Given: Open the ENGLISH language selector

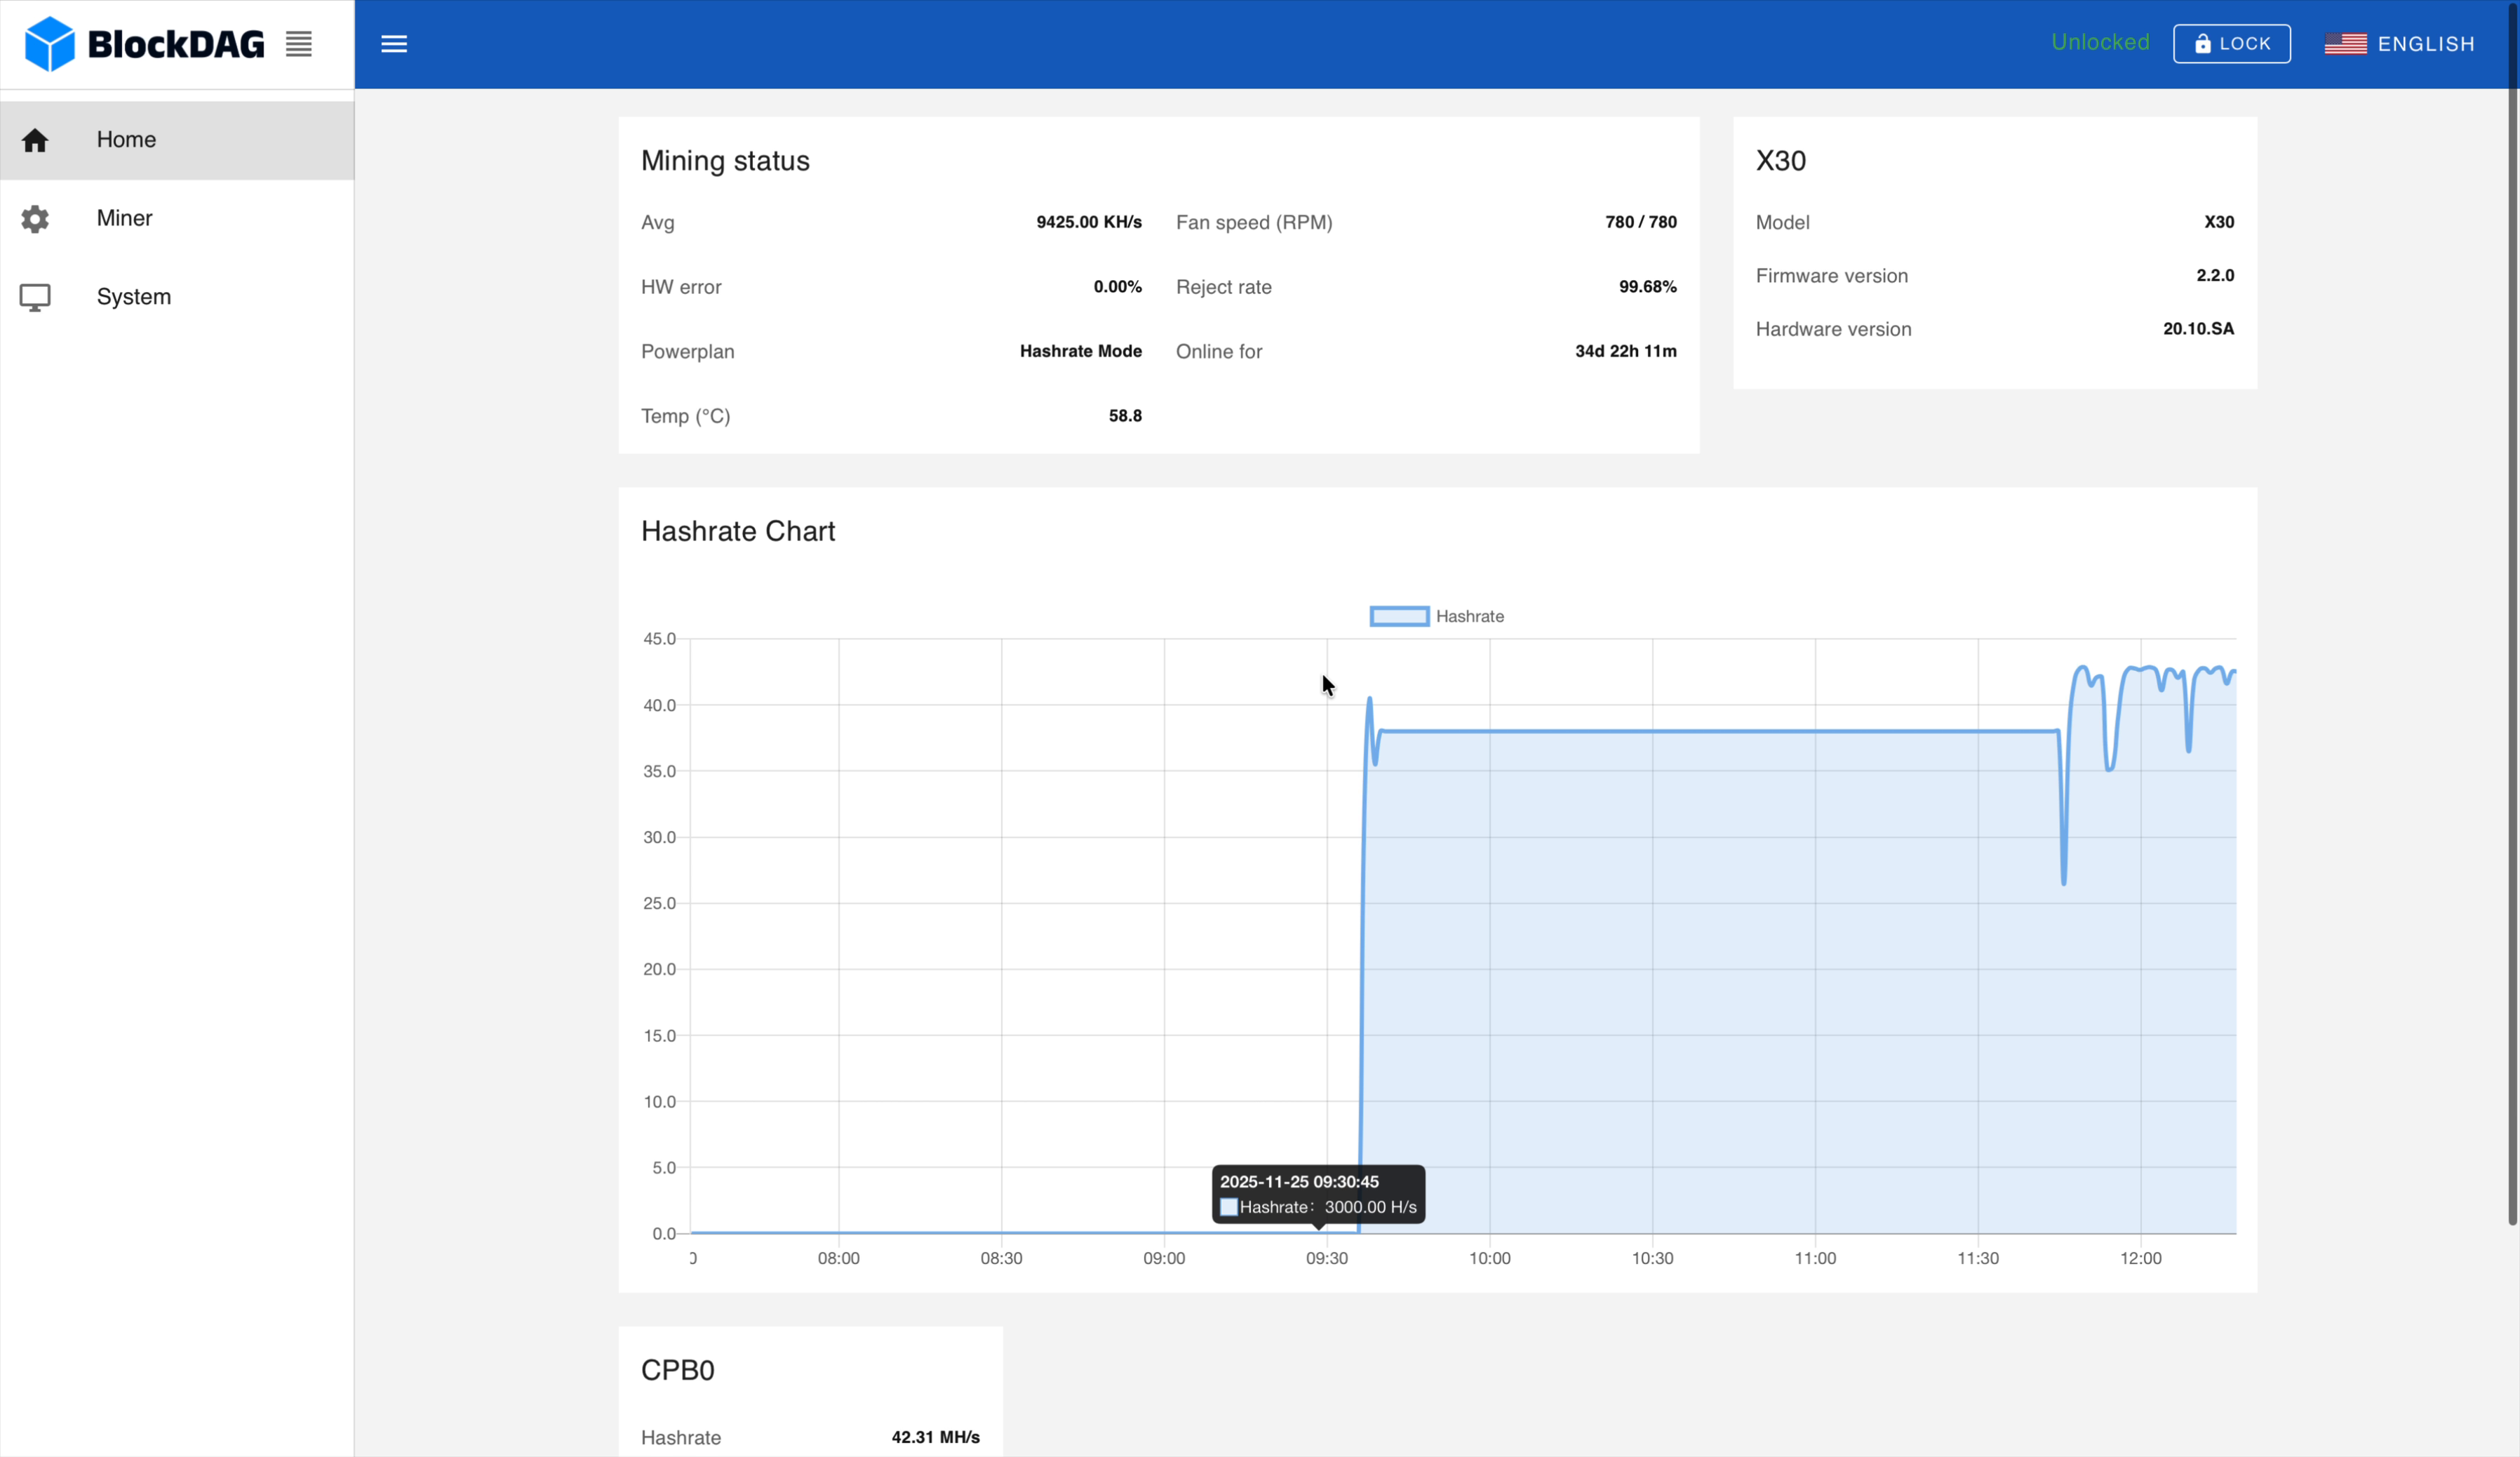Looking at the screenshot, I should point(2427,43).
